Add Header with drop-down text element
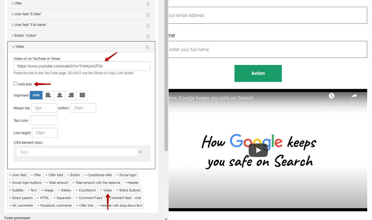The width and height of the screenshot is (372, 220). coord(120,205)
